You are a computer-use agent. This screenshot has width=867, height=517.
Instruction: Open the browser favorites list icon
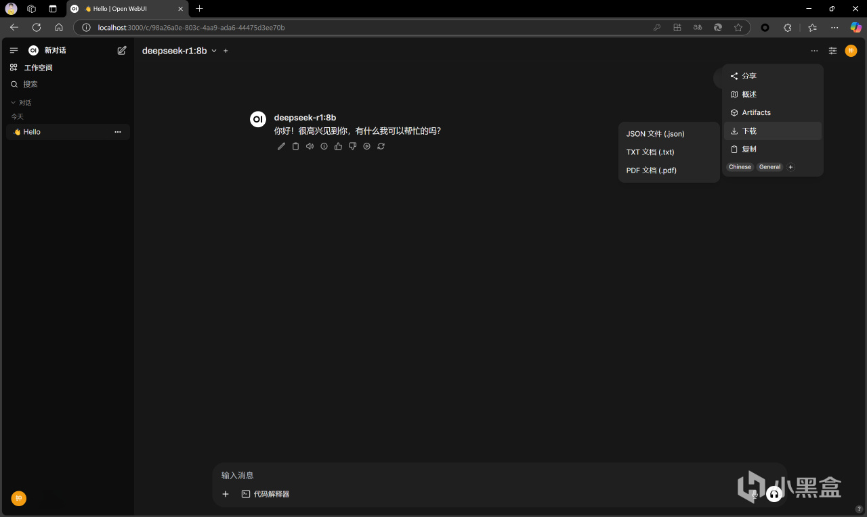pyautogui.click(x=812, y=28)
